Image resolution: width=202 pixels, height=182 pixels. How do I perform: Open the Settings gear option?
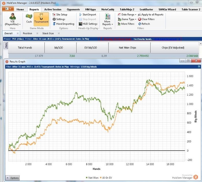point(59,19)
